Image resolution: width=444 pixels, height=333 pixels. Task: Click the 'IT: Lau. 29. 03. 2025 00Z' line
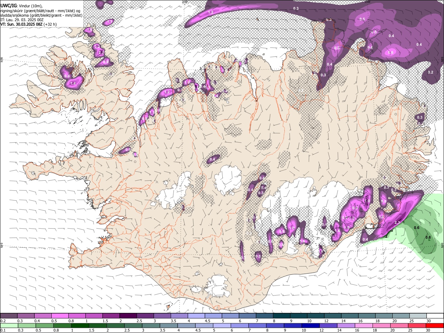tap(22, 20)
